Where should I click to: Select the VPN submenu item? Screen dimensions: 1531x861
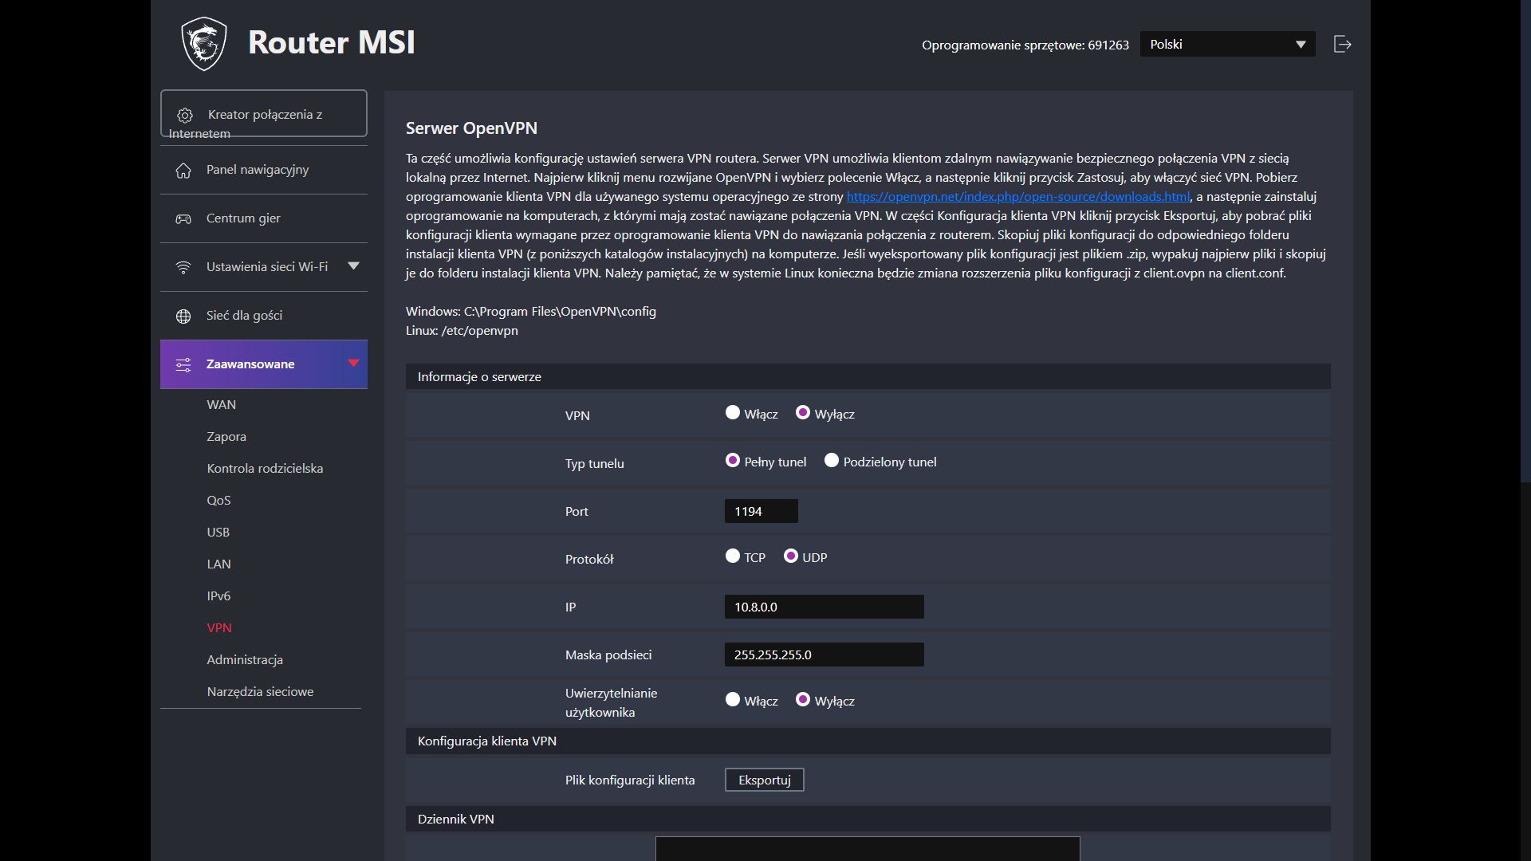[219, 628]
